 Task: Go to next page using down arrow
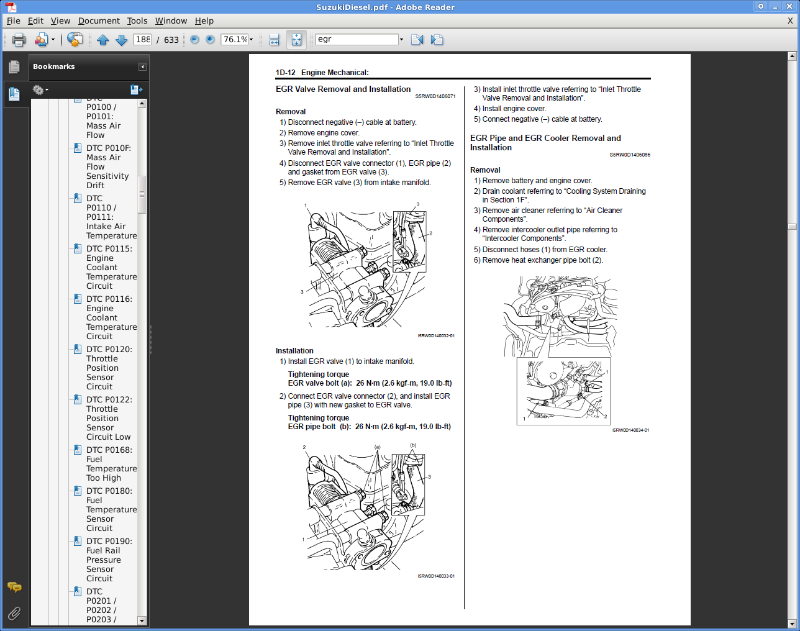pyautogui.click(x=122, y=40)
